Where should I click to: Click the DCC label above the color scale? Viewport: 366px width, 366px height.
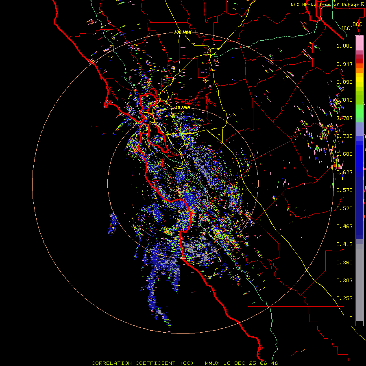tap(357, 24)
